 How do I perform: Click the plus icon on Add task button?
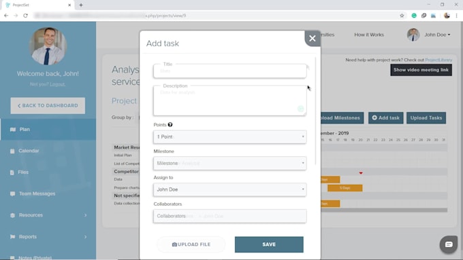[x=374, y=117]
